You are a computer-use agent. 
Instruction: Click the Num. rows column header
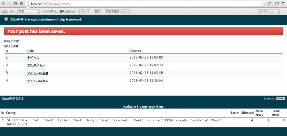259,113
